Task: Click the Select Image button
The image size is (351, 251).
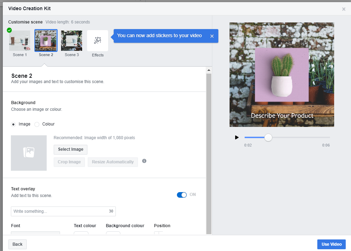Action: (71, 149)
